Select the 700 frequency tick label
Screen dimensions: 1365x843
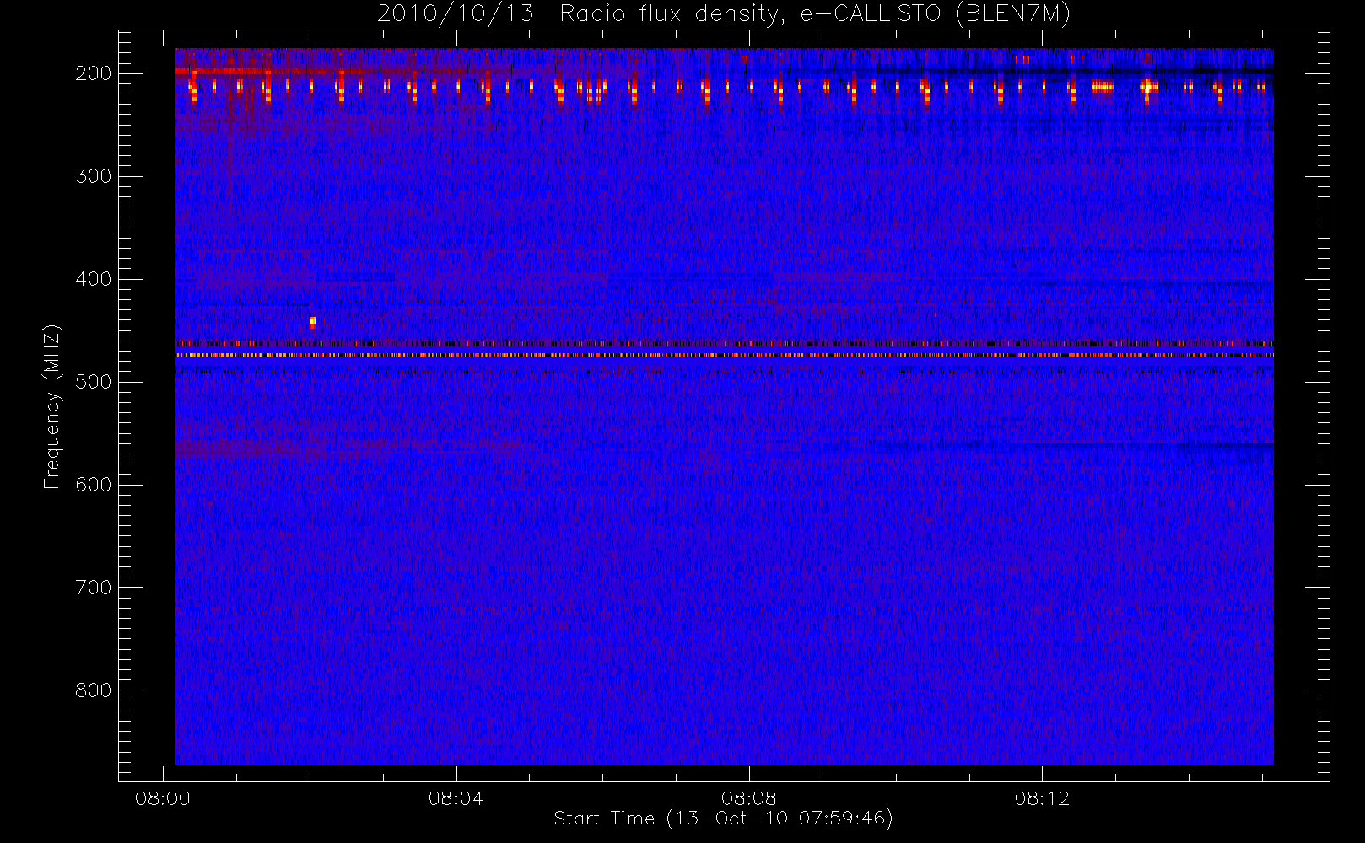point(94,588)
